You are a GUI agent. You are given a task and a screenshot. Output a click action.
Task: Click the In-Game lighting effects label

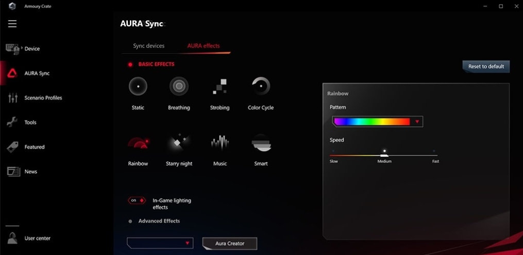(x=172, y=203)
